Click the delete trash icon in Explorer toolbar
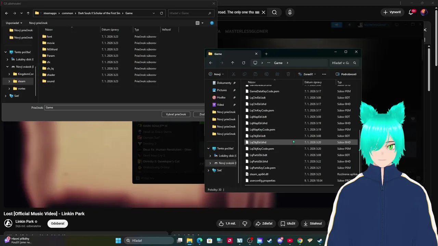Viewport: 438px width, 246px height. (288, 74)
